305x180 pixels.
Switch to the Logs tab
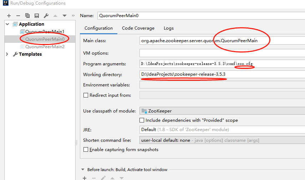(169, 28)
